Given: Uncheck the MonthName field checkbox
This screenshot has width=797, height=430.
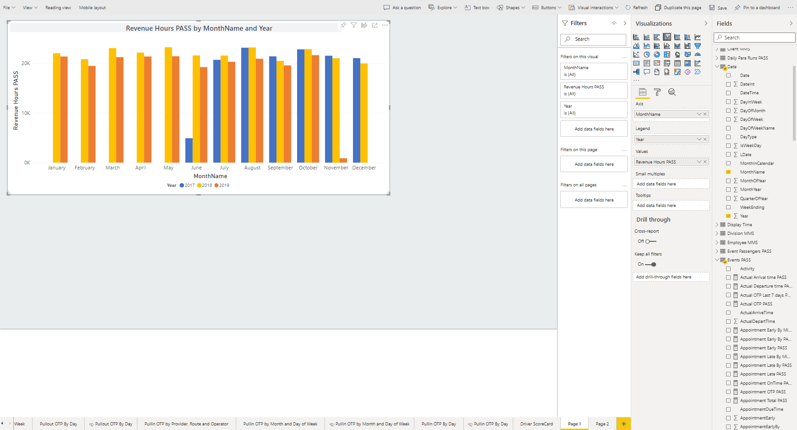Looking at the screenshot, I should click(x=728, y=172).
